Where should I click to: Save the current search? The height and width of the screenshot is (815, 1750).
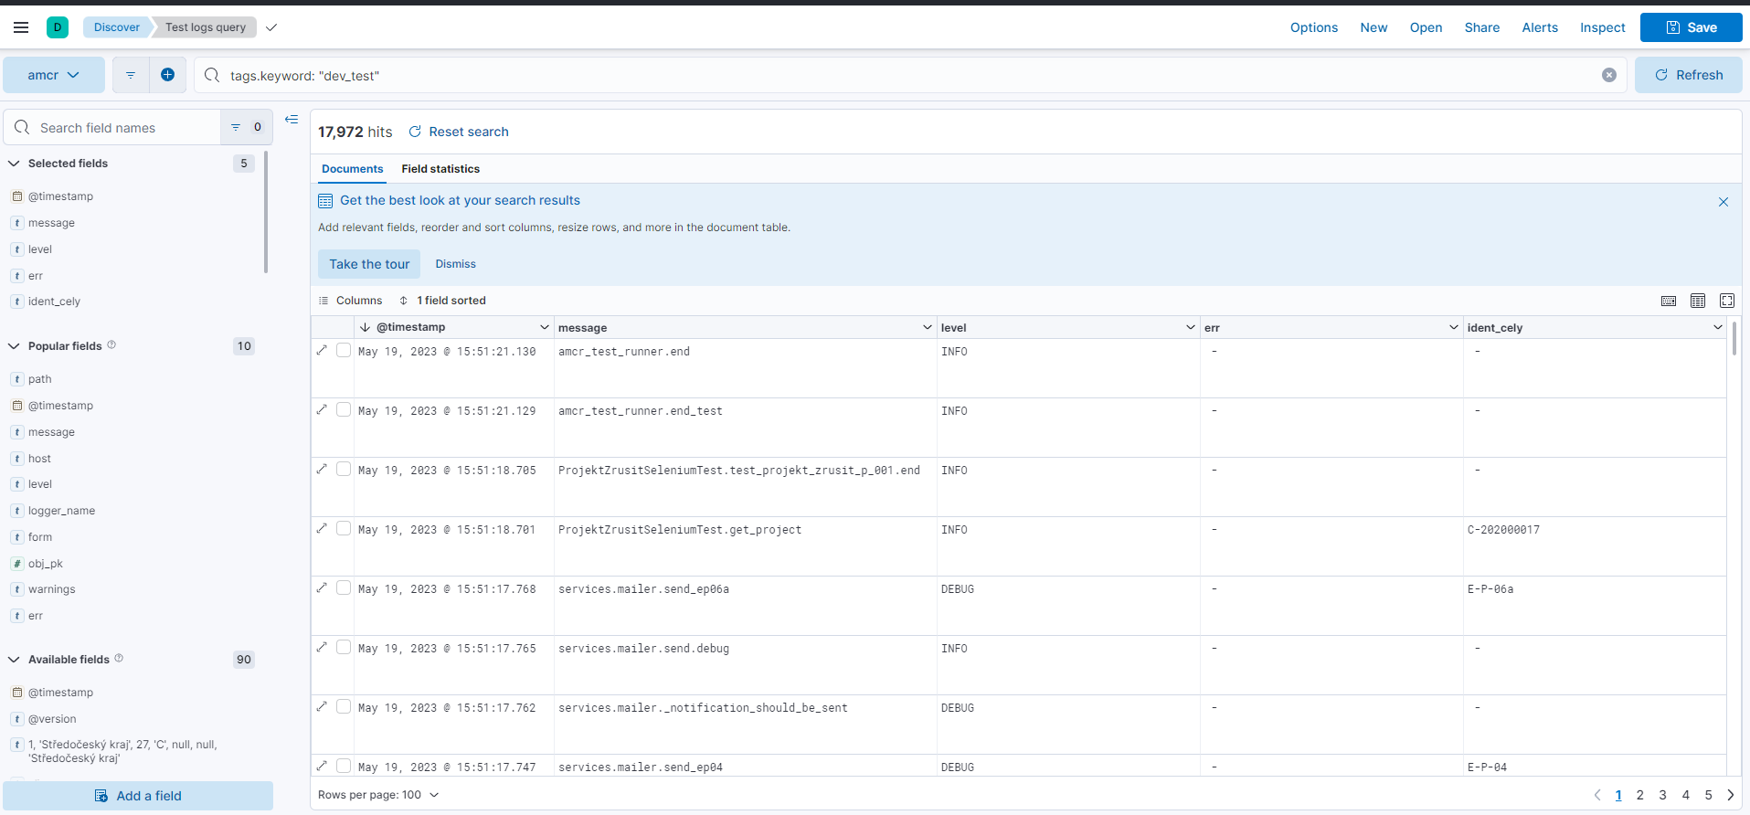point(1692,27)
